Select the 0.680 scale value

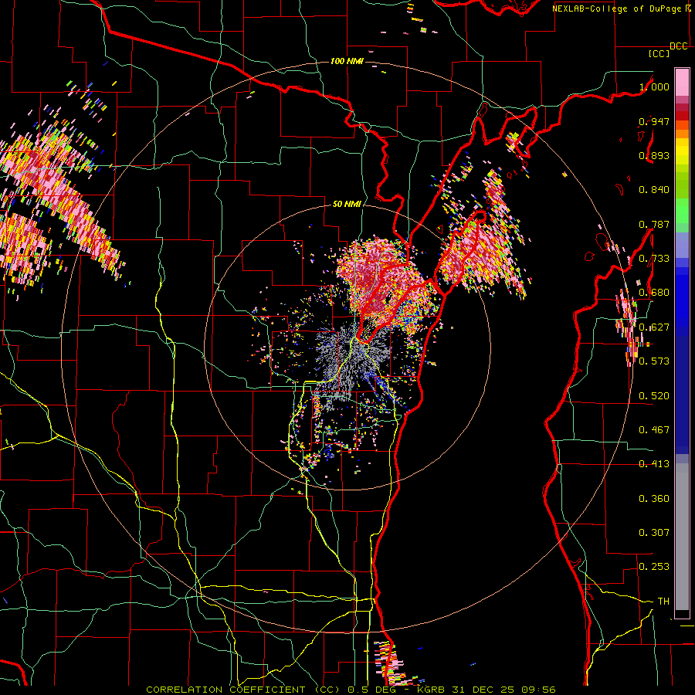[x=654, y=293]
